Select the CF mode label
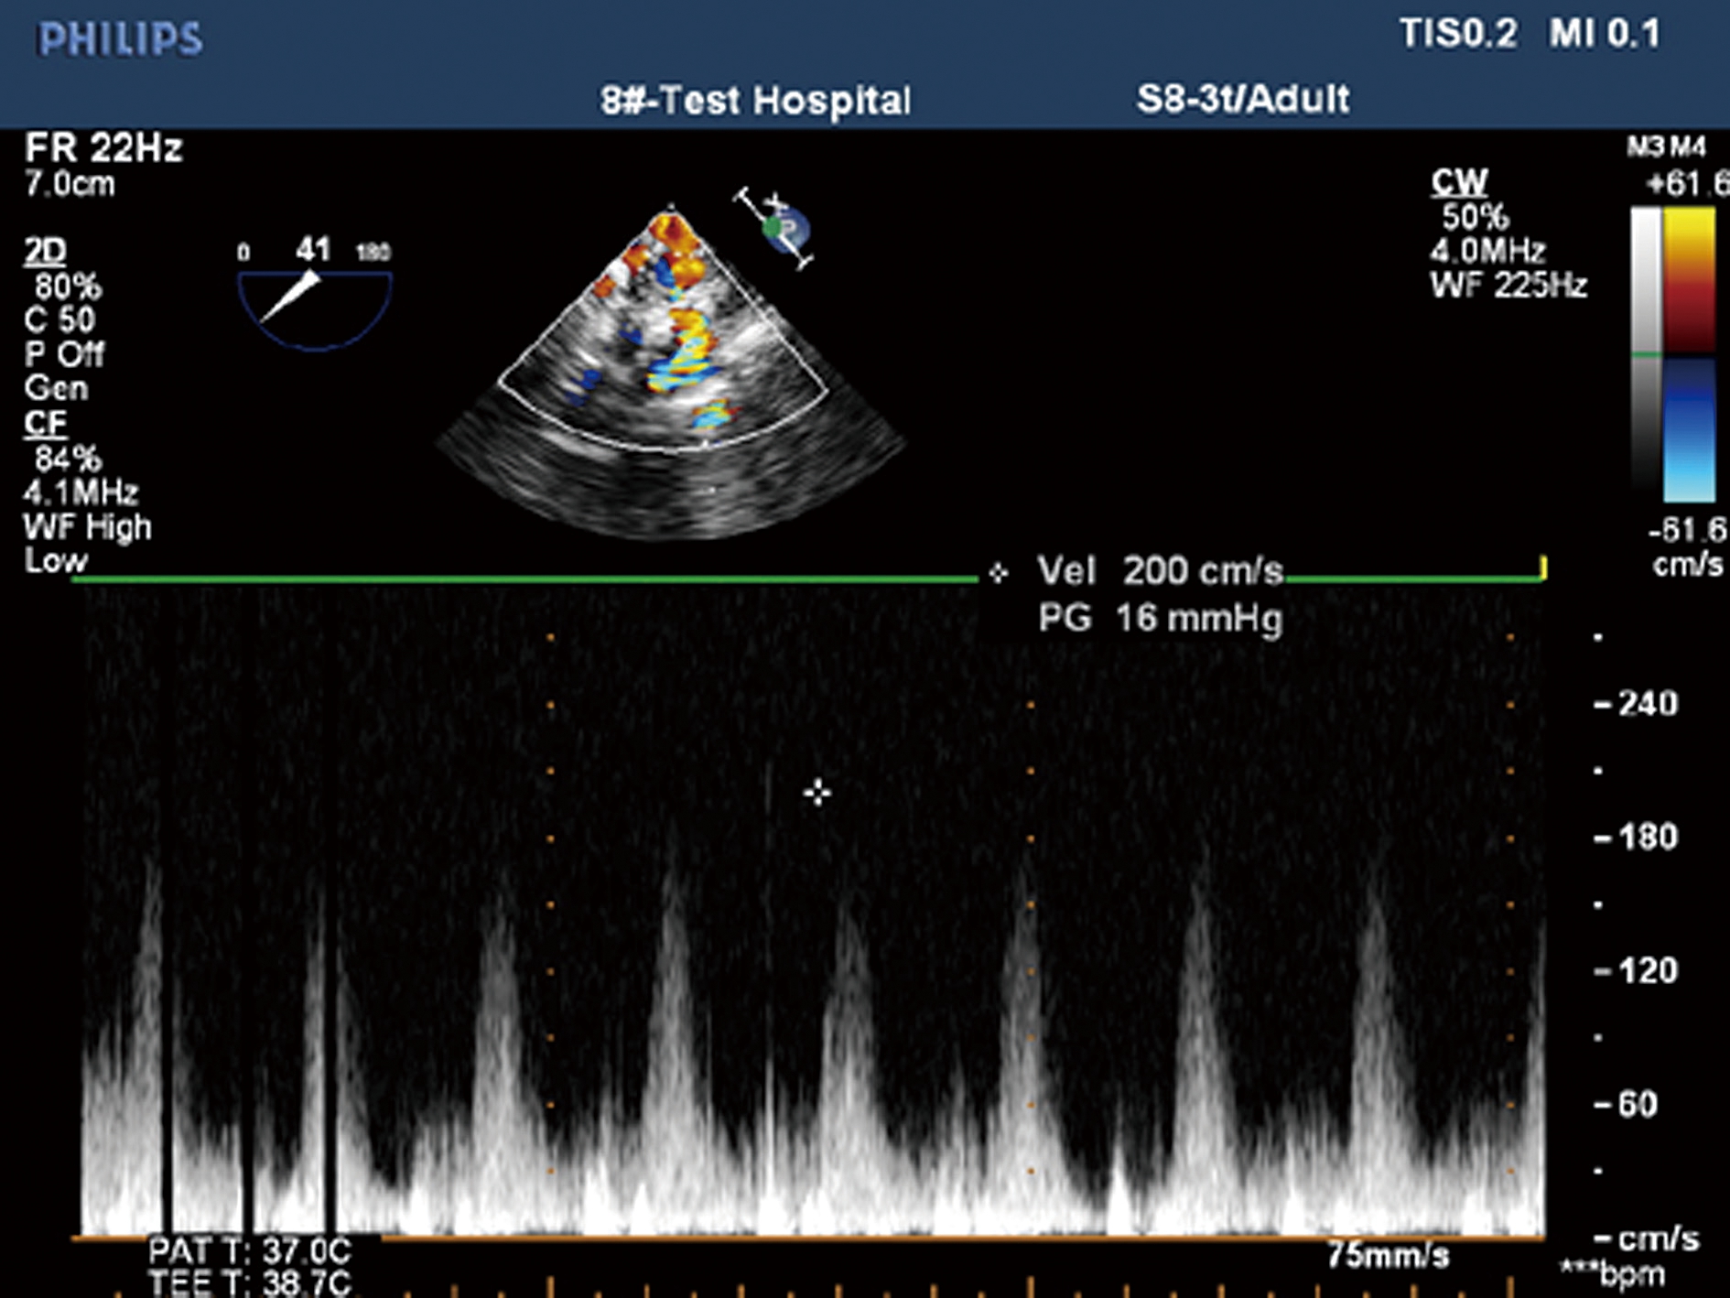The width and height of the screenshot is (1730, 1298). [x=45, y=423]
